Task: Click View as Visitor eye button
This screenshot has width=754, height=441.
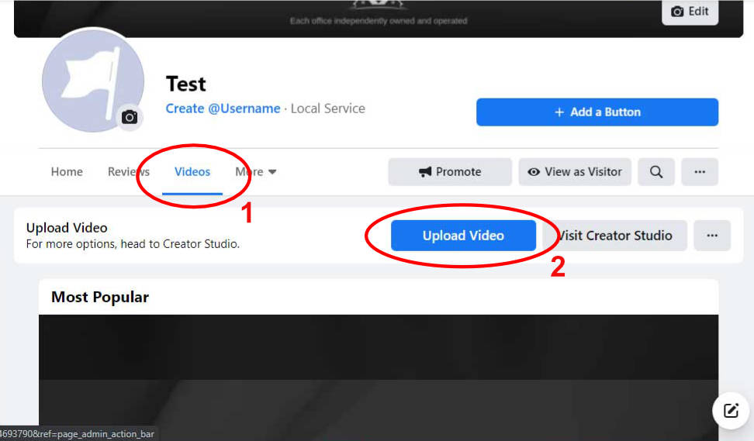Action: pos(575,172)
